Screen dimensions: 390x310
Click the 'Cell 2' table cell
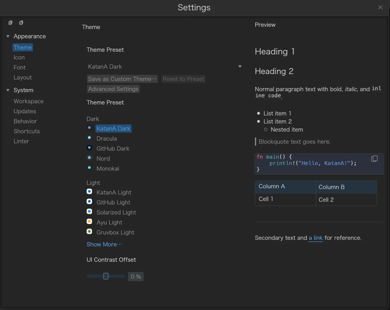click(346, 200)
